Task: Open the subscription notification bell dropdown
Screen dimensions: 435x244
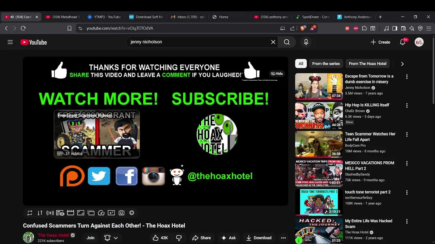Action: pos(111,238)
